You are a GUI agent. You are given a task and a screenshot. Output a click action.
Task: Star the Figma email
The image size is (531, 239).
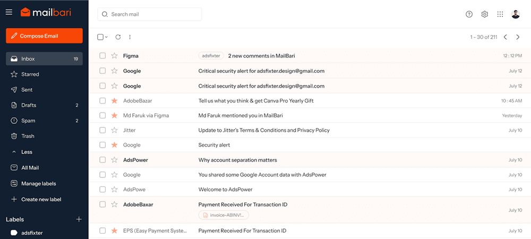tap(115, 56)
